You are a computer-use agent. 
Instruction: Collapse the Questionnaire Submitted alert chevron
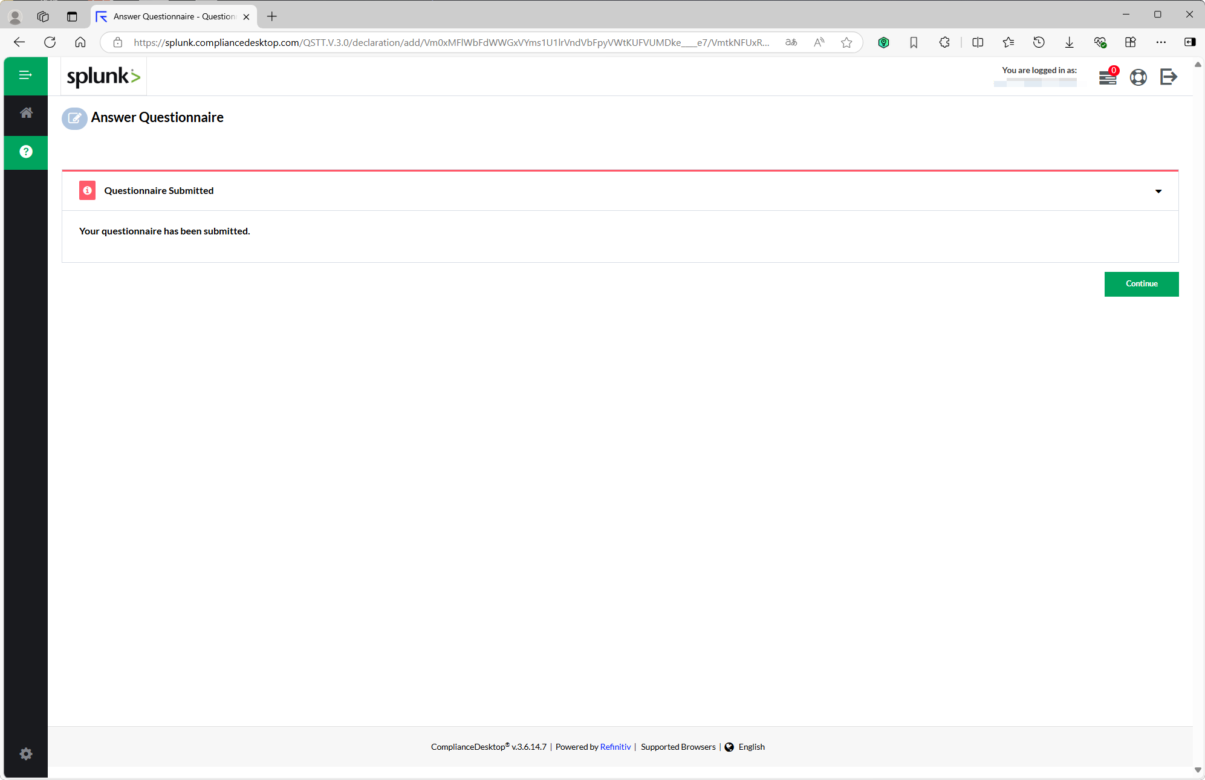point(1158,190)
